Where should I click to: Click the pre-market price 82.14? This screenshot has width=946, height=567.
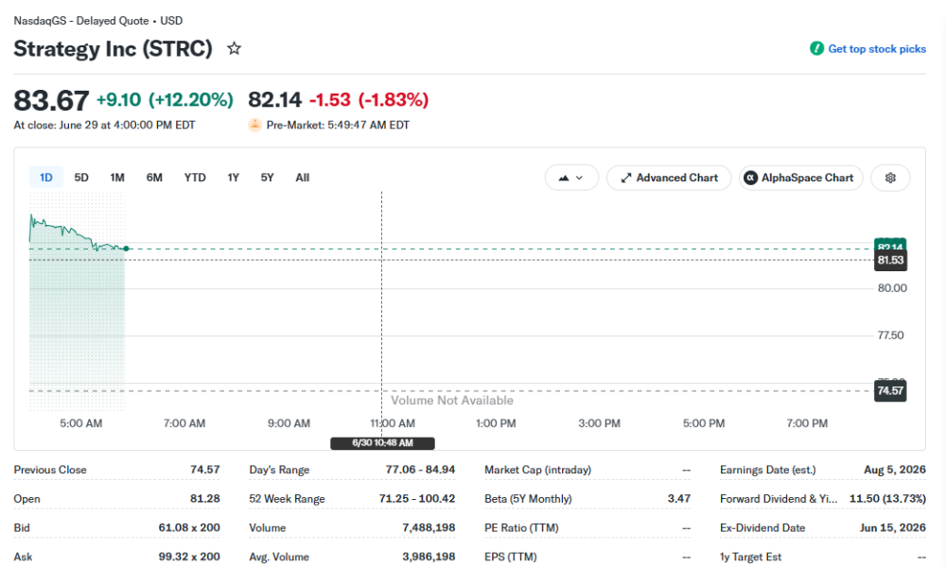click(275, 99)
